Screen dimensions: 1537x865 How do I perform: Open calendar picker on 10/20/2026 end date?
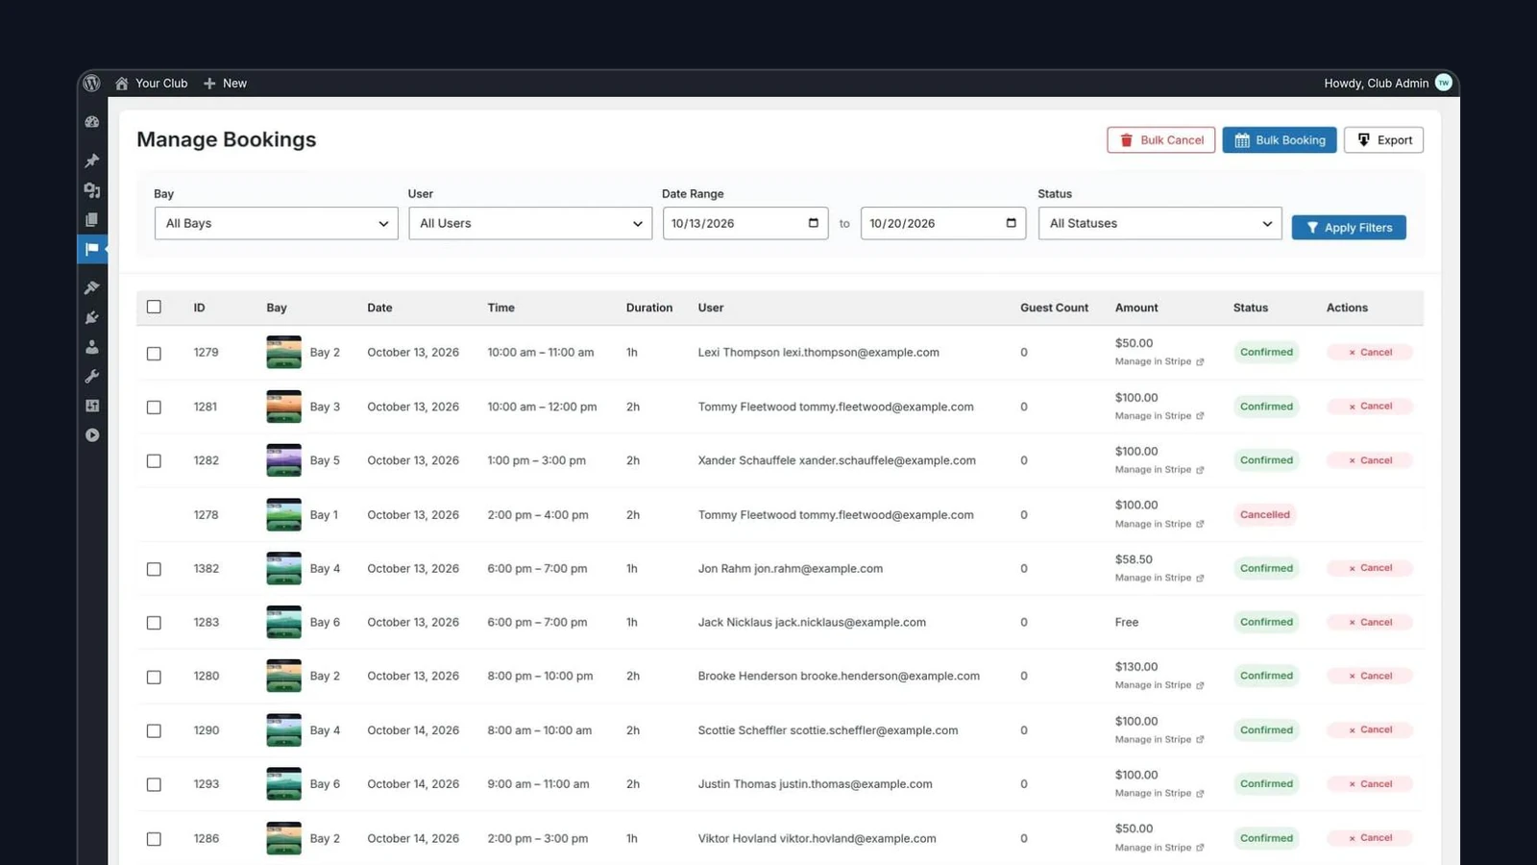pos(1012,223)
